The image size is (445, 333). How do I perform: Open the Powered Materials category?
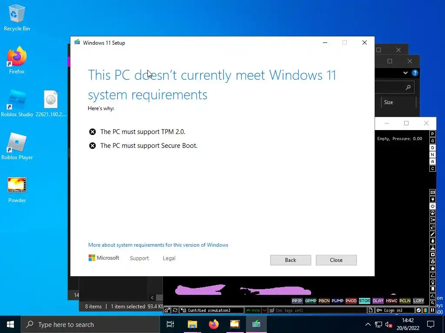pyautogui.click(x=432, y=206)
